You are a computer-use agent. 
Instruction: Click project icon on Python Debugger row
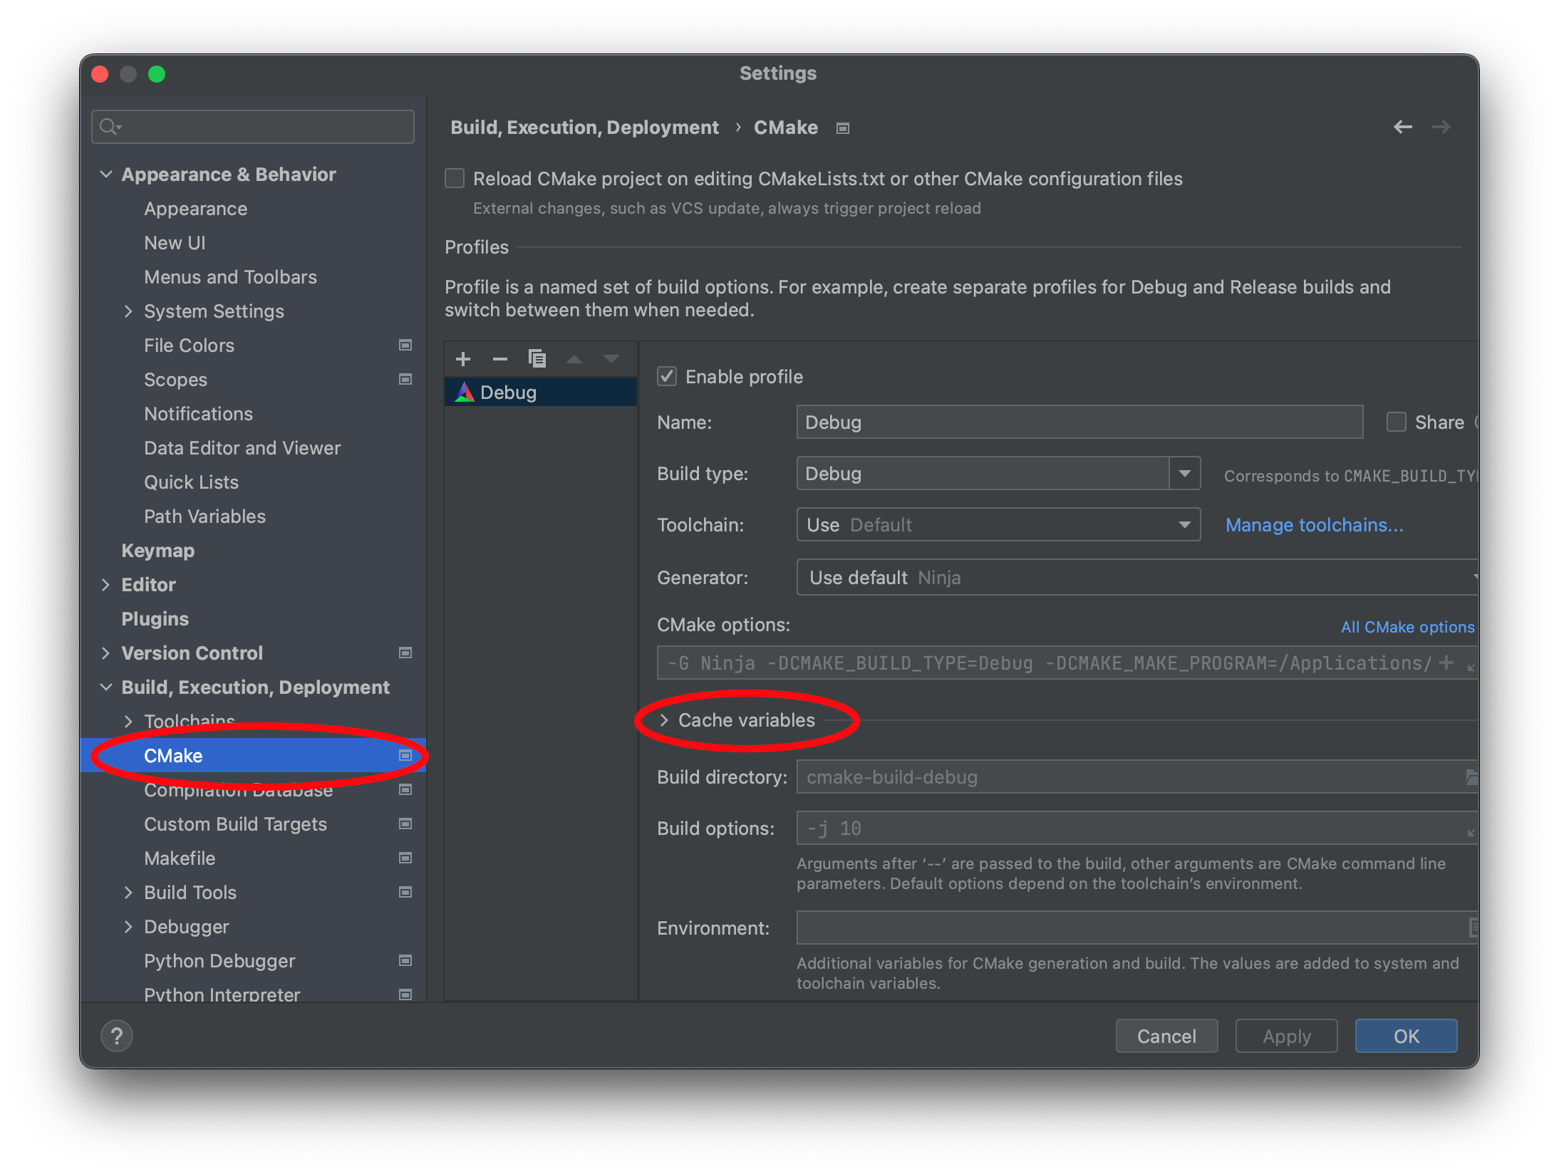click(405, 961)
